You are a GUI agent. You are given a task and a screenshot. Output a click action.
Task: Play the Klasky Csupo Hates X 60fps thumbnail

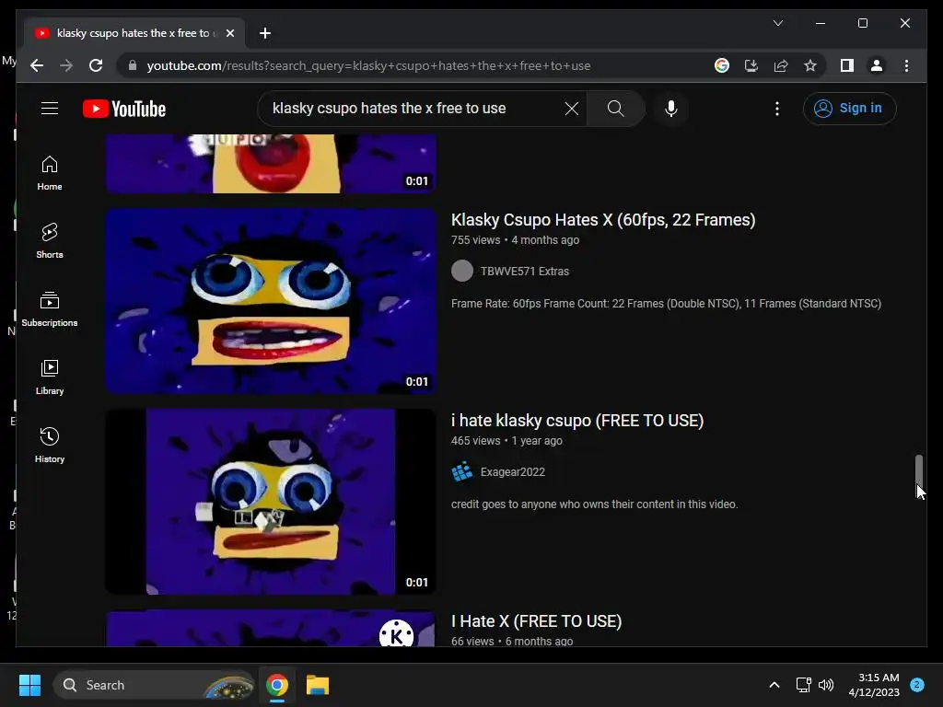pyautogui.click(x=271, y=301)
